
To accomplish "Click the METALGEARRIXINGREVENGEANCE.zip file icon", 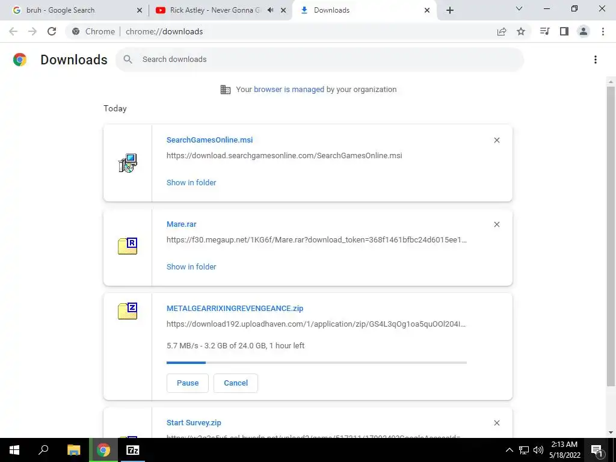I will click(128, 311).
